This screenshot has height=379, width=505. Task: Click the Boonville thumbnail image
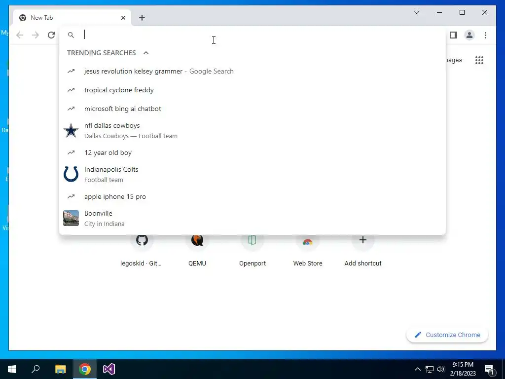coord(71,218)
